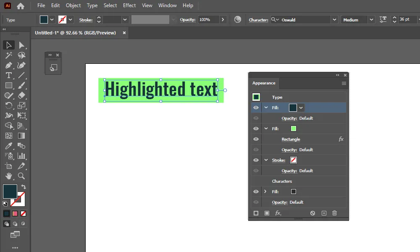Hide the Stroke attribute eye
420x252 pixels.
coord(256,160)
